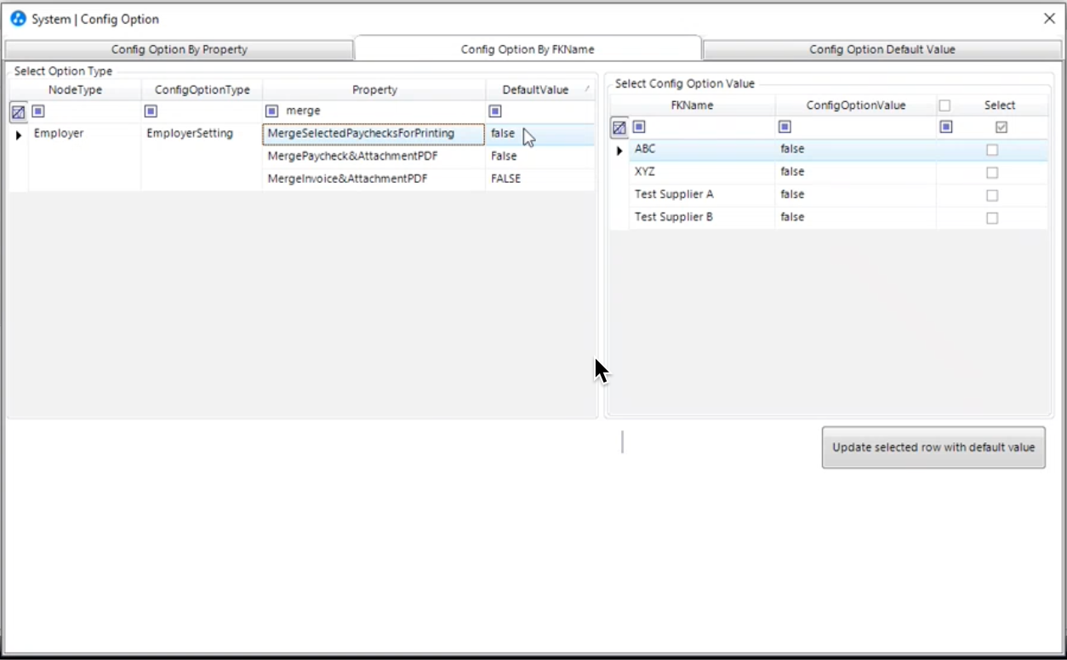This screenshot has width=1067, height=660.
Task: Click the Employer row indicator arrow
Action: 19,134
